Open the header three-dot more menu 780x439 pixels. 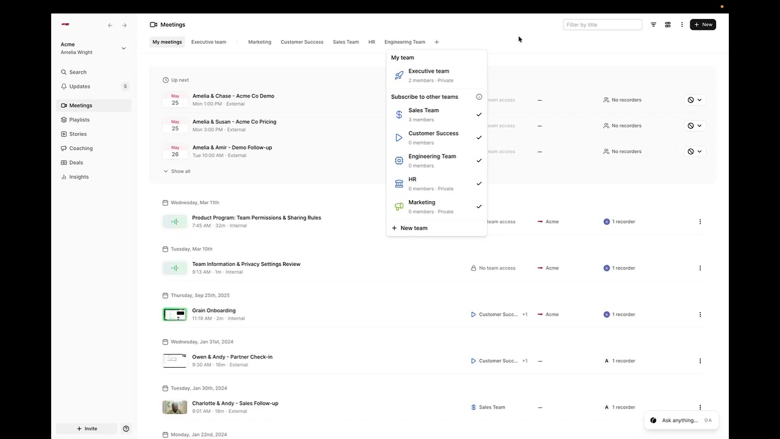click(x=682, y=25)
